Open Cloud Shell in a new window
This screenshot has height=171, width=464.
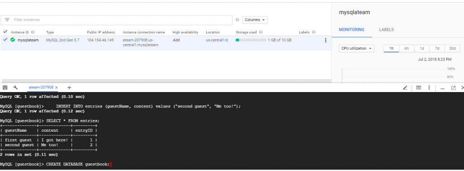pyautogui.click(x=453, y=88)
